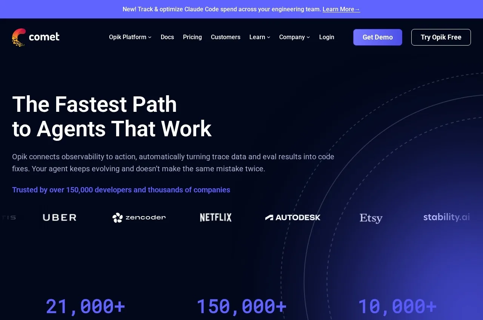The image size is (483, 320).
Task: Click the 'Opik connects observability to action' paragraph
Action: click(173, 163)
